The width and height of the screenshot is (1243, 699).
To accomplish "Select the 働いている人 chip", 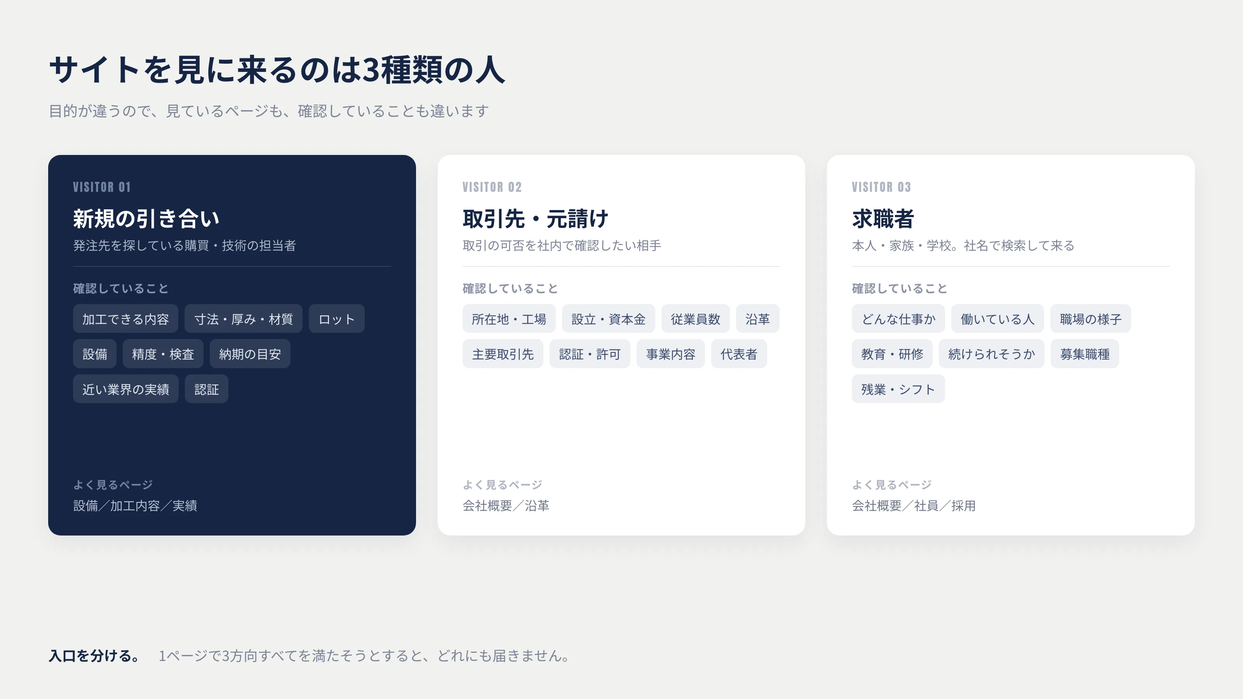I will pos(998,319).
